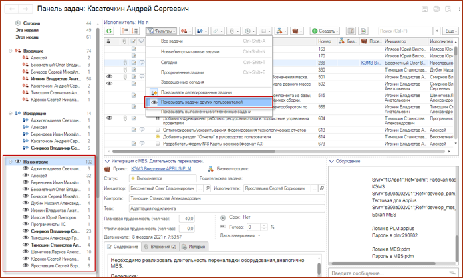Toggle control eye on task row 604

[109, 118]
